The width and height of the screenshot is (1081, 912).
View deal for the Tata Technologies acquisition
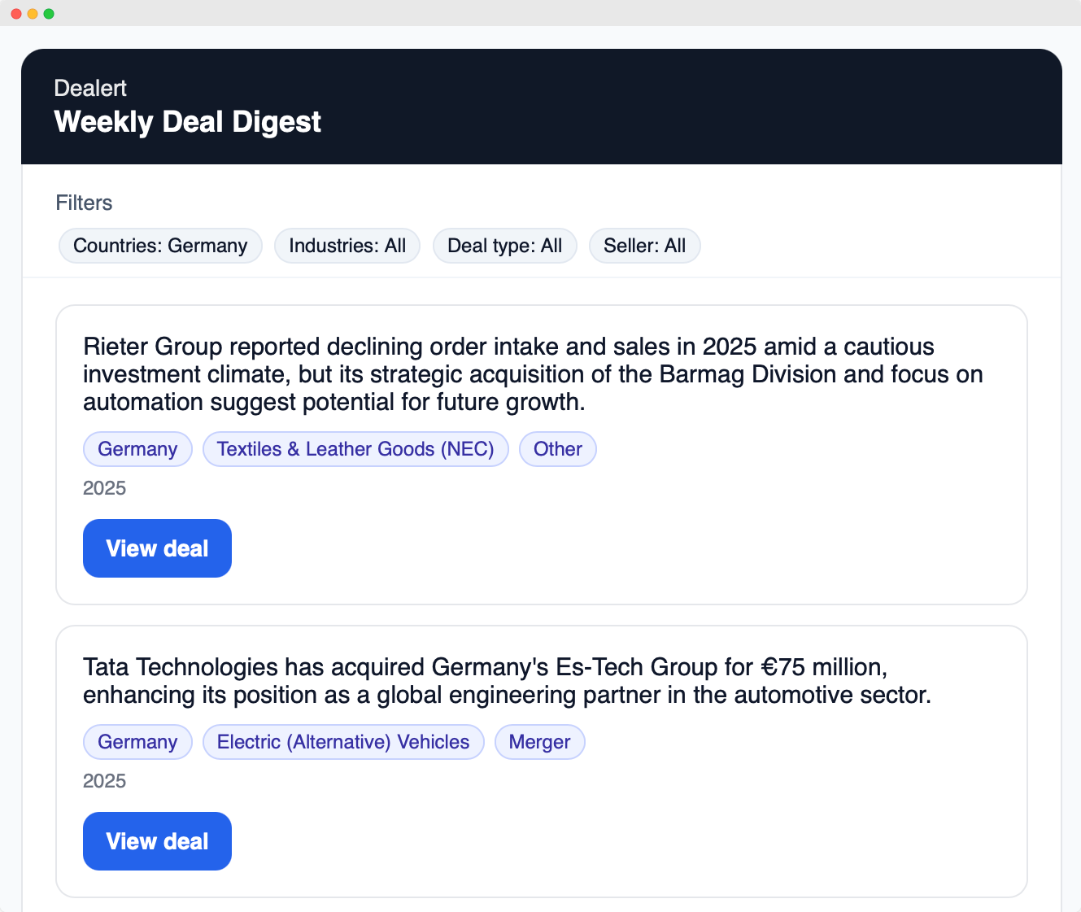(157, 841)
